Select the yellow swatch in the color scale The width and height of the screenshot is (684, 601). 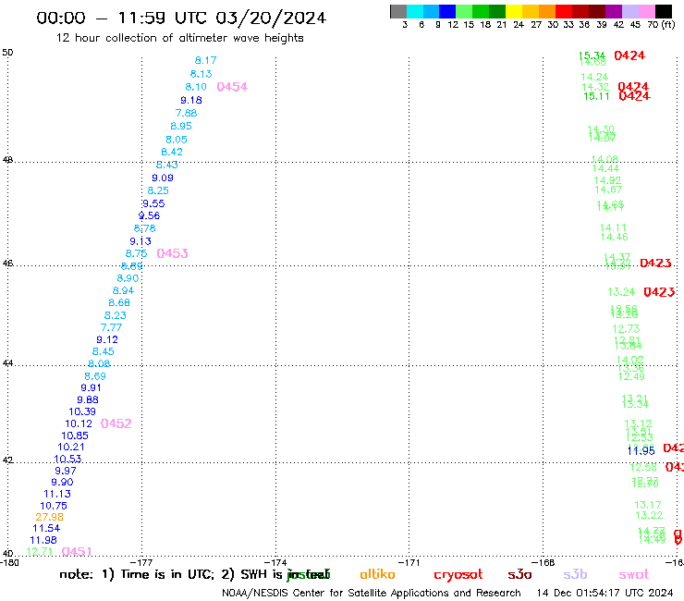point(513,11)
